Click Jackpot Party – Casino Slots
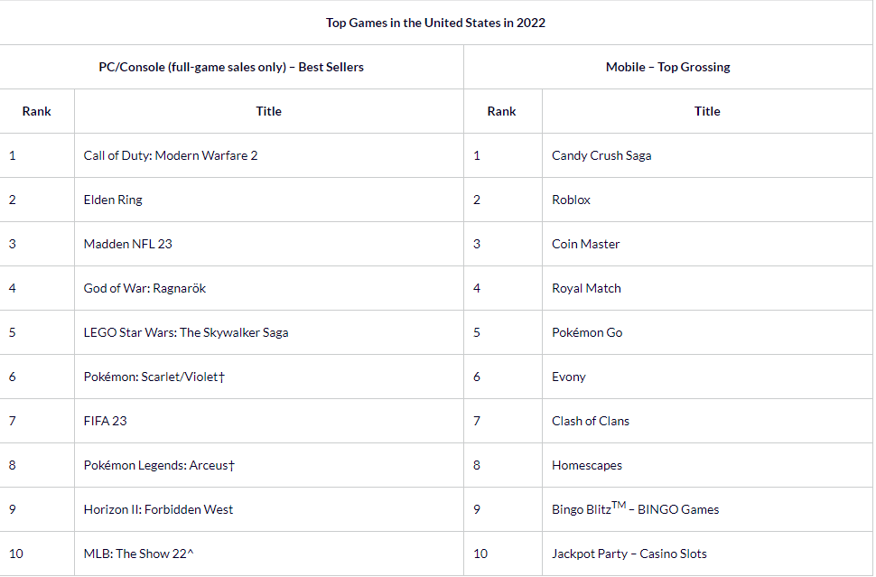 [629, 554]
